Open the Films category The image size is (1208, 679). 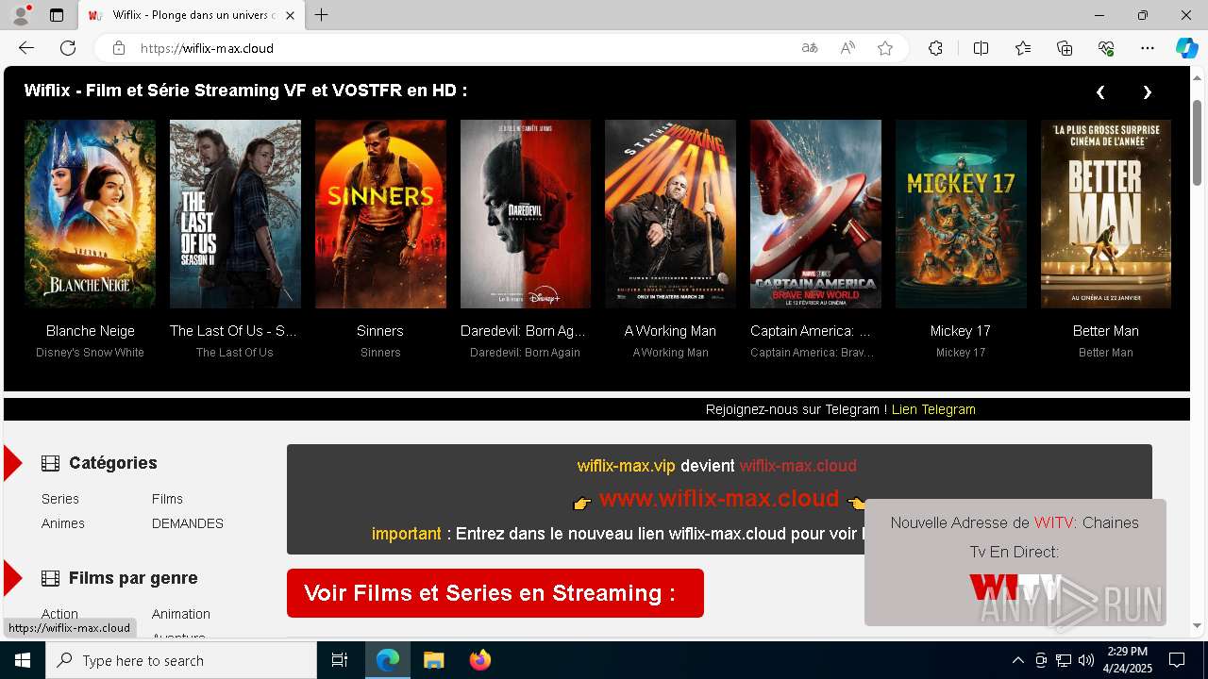click(x=167, y=499)
